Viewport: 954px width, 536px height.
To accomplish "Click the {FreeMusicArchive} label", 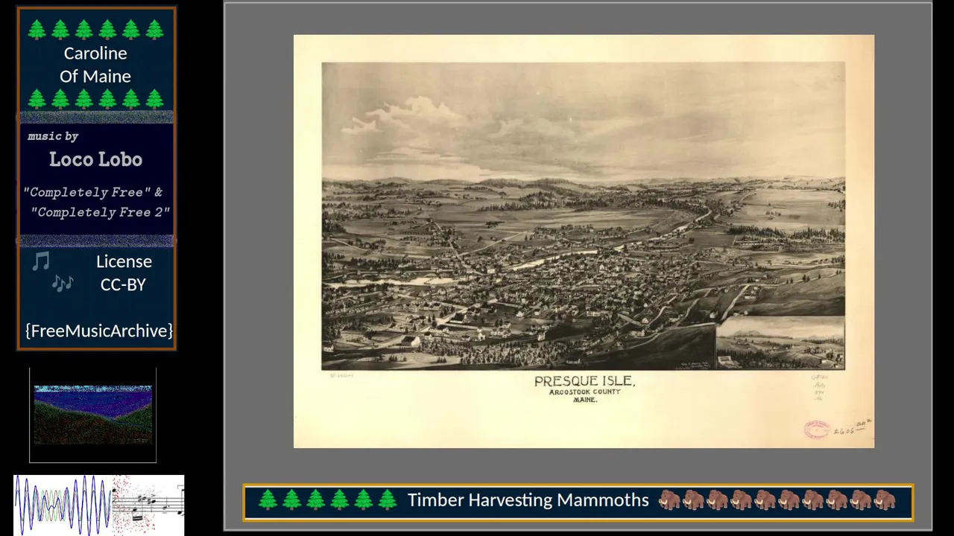I will pos(99,331).
